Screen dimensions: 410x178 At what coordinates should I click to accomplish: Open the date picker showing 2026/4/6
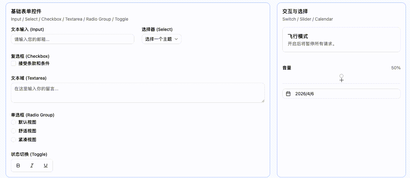tap(341, 94)
